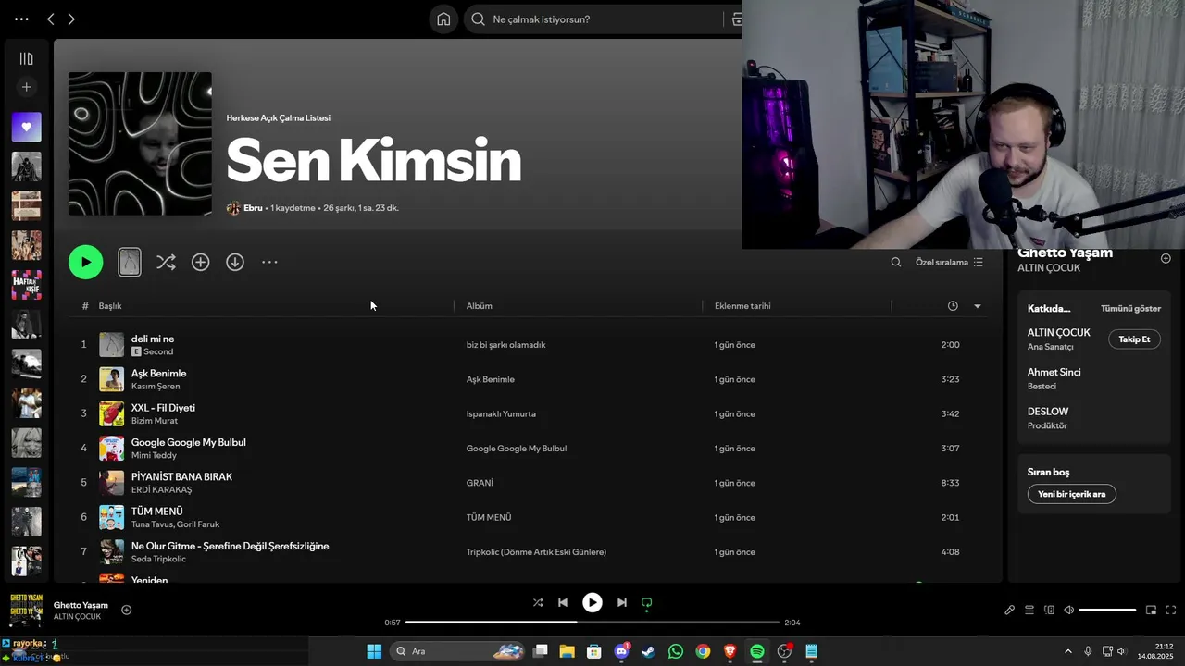The height and width of the screenshot is (666, 1185).
Task: Search within playlist magnifier icon
Action: pos(896,263)
